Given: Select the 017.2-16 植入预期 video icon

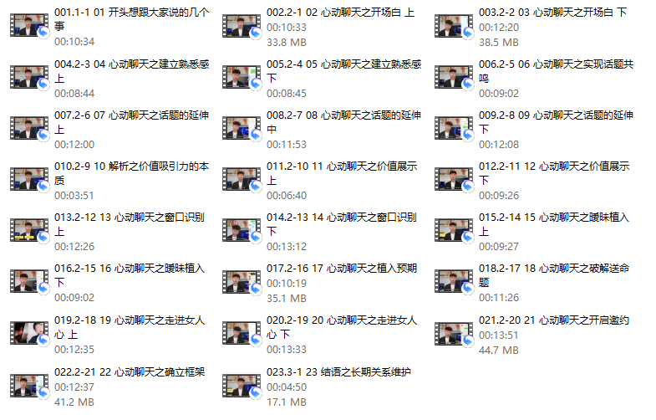Looking at the screenshot, I should pyautogui.click(x=242, y=282).
